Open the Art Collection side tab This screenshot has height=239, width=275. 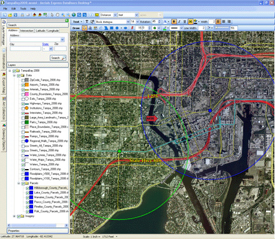tap(4, 109)
